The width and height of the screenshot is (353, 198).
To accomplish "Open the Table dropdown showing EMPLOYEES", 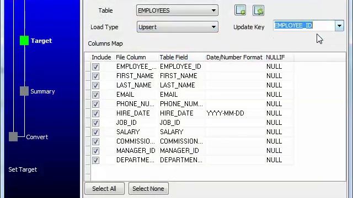I will point(177,10).
